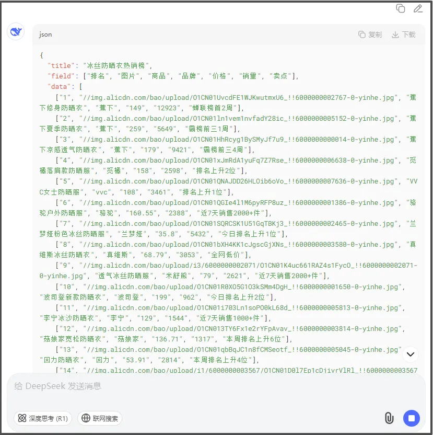The height and width of the screenshot is (435, 433).
Task: Click the field name "销量"
Action: click(x=250, y=76)
